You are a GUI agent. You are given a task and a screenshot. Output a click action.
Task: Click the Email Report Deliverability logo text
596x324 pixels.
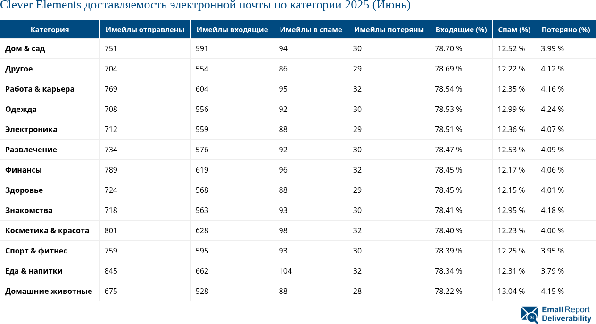[x=566, y=314]
